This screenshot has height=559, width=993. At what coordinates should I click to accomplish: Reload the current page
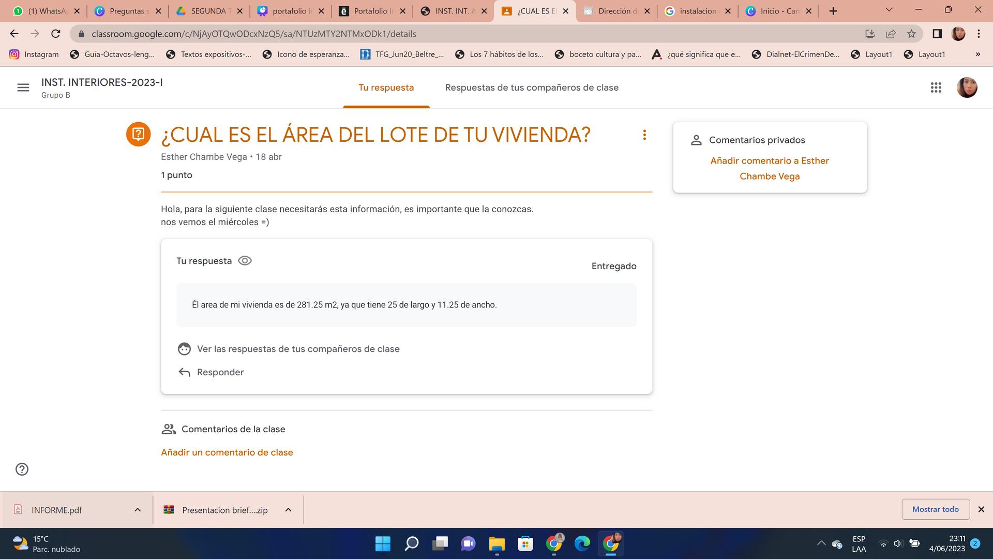[x=56, y=34]
